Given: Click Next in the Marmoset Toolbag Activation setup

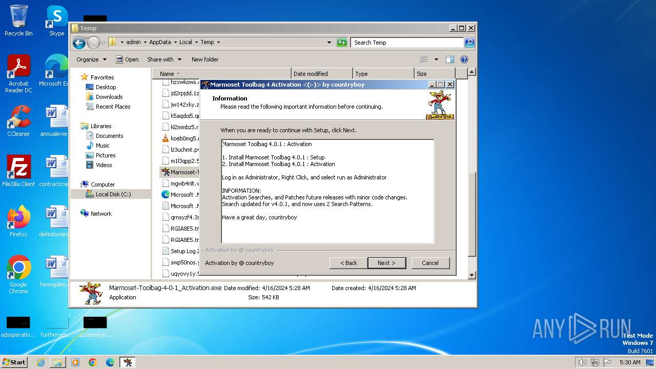Looking at the screenshot, I should point(386,263).
